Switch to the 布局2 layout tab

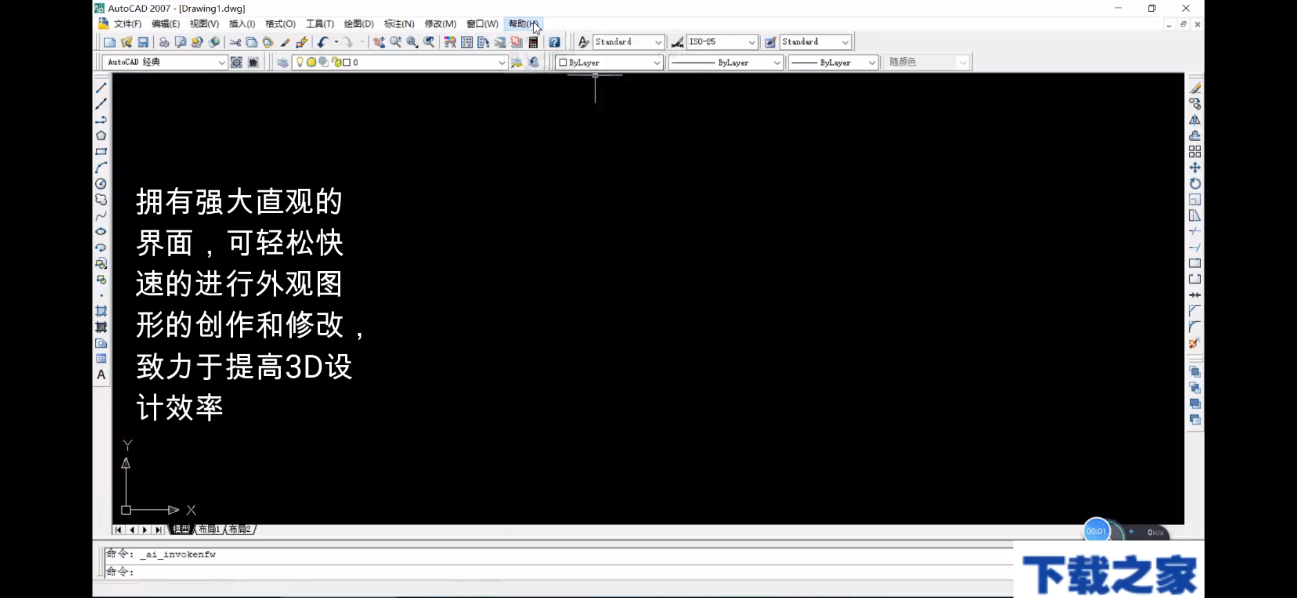(x=240, y=530)
